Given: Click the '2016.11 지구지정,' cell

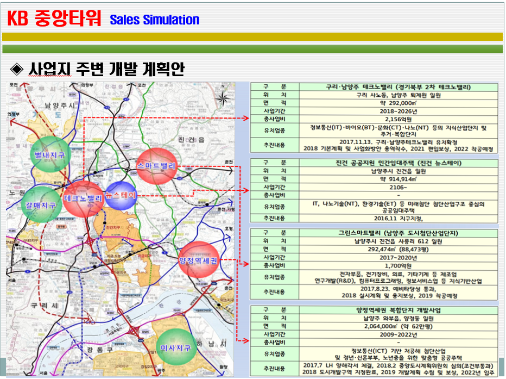Looking at the screenshot, I should (x=398, y=218).
